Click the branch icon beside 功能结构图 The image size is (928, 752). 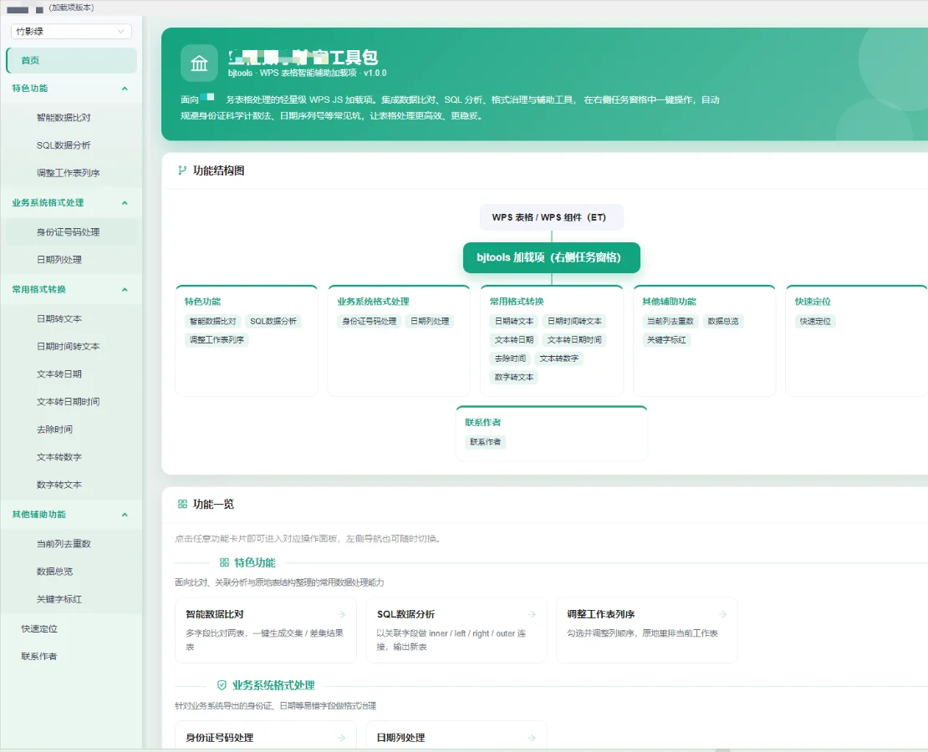click(182, 170)
